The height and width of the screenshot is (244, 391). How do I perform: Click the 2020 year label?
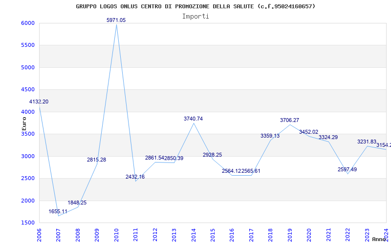click(x=309, y=235)
